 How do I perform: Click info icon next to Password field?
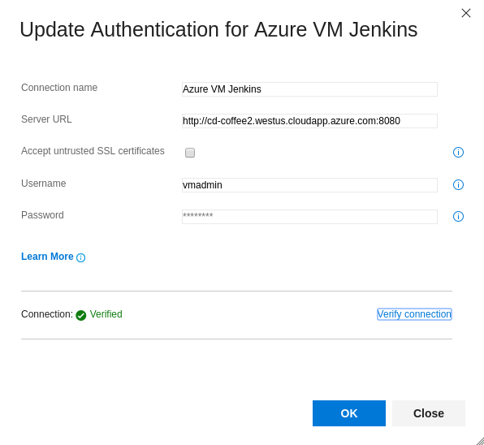click(x=458, y=216)
